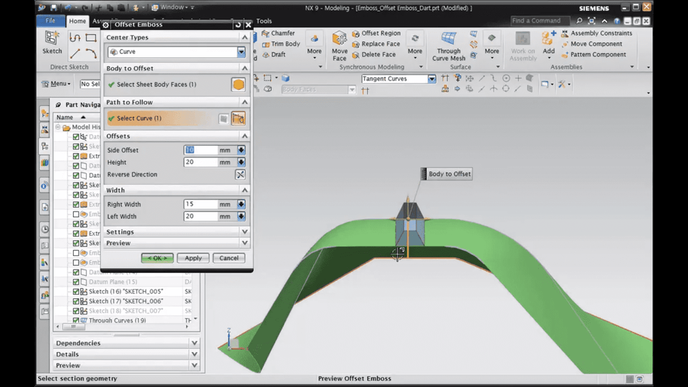Click the Apply button
This screenshot has width=688, height=387.
click(193, 258)
